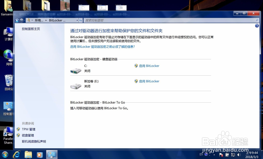Enable BitLocker for the E: volume
The height and width of the screenshot is (159, 263).
coord(149,81)
